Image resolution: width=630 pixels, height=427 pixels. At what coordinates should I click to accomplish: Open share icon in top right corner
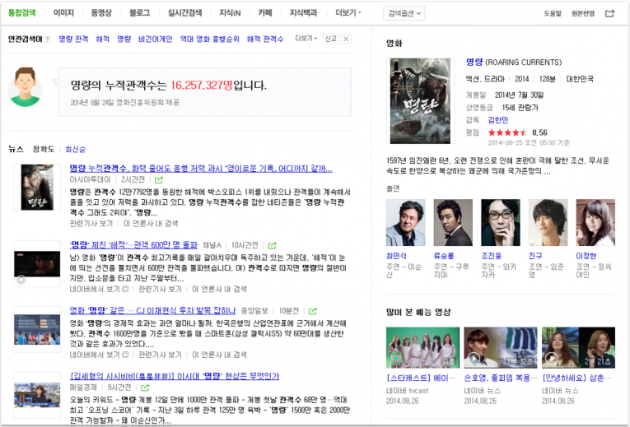point(610,13)
